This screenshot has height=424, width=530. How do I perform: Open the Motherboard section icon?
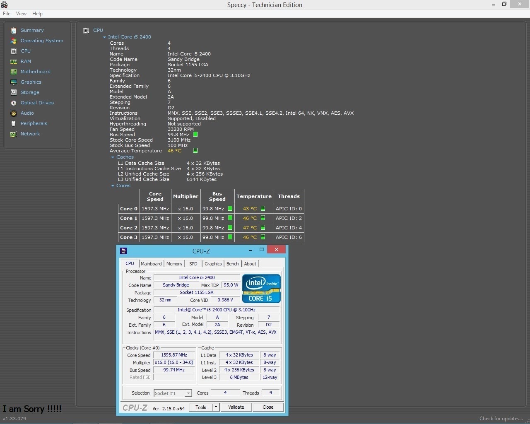pyautogui.click(x=14, y=72)
